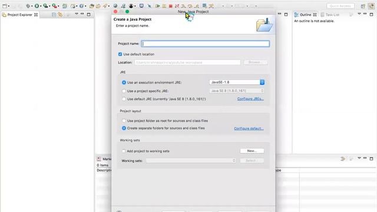Open the JavaSE-1.8 execution environment dropdown

(237, 82)
